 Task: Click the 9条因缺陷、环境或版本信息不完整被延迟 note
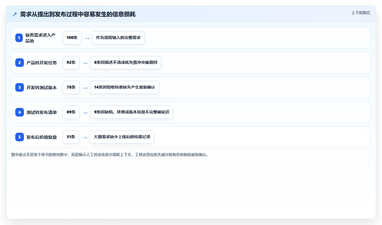click(x=132, y=112)
